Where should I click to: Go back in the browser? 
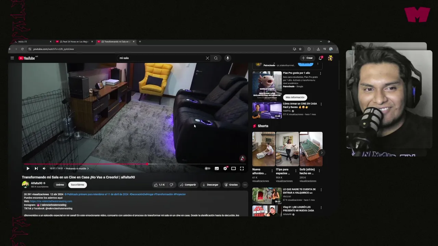[x=10, y=49]
